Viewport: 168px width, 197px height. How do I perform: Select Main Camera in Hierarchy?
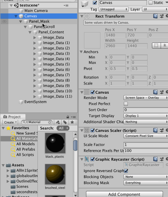tap(36, 11)
